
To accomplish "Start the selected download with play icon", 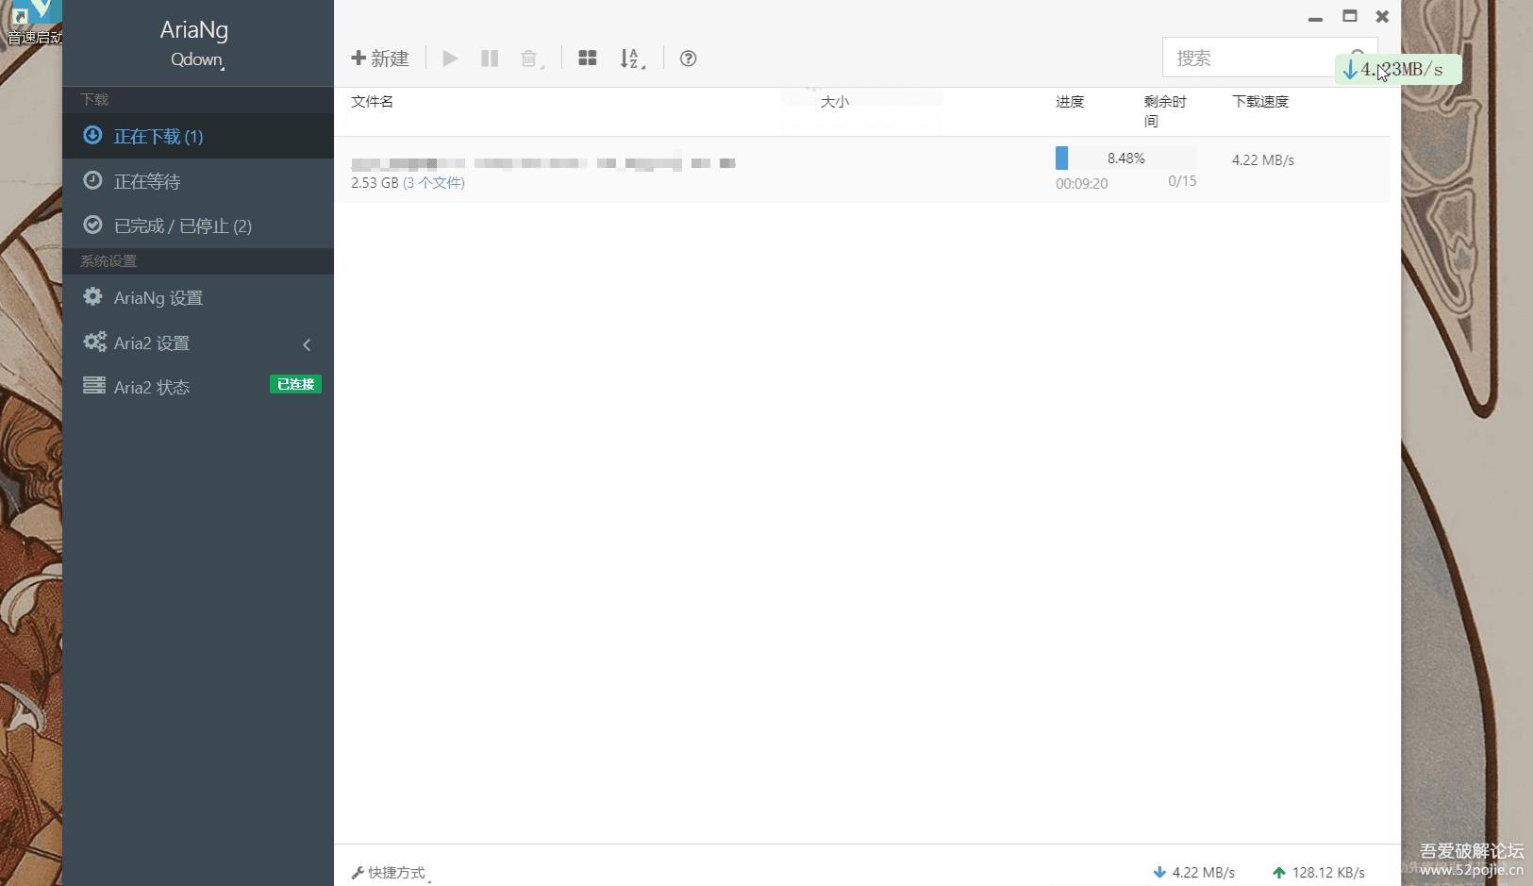I will click(x=450, y=59).
